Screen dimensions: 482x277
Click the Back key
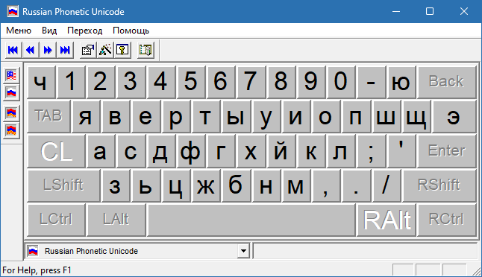click(447, 82)
